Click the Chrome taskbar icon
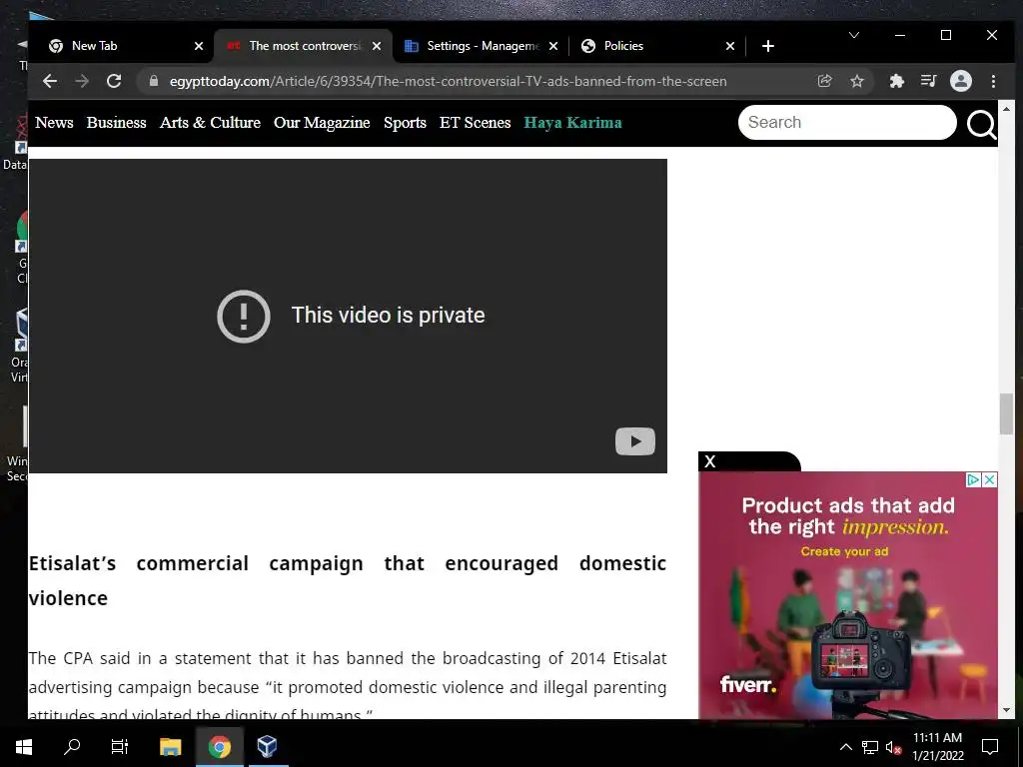Image resolution: width=1023 pixels, height=767 pixels. [x=219, y=746]
